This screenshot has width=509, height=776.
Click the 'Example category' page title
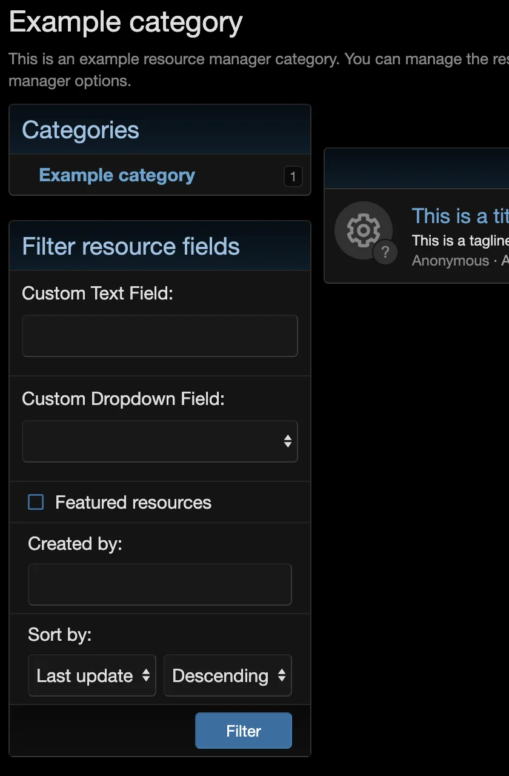click(125, 22)
